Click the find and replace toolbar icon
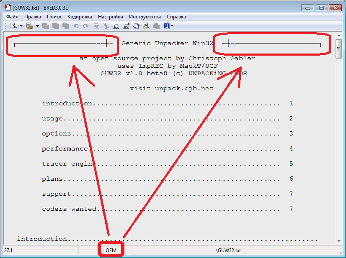 click(126, 26)
